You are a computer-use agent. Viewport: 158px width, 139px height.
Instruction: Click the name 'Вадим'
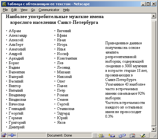coord(14,68)
